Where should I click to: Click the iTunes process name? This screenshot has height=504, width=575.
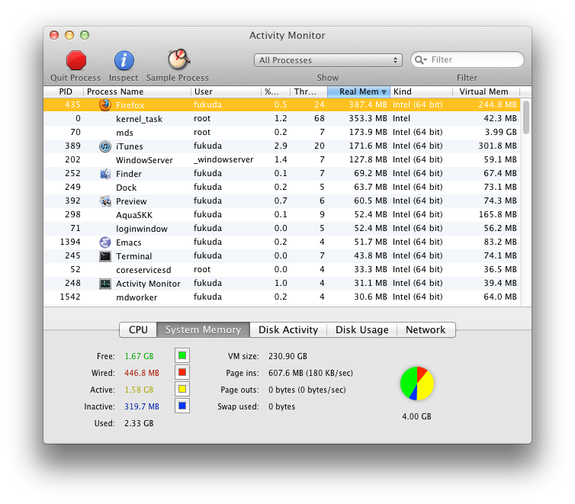130,146
